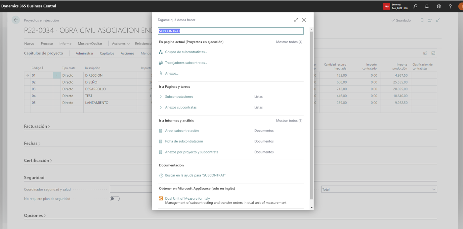This screenshot has width=463, height=229.
Task: Open Mostrar/Ocultar menu
Action: [90, 44]
